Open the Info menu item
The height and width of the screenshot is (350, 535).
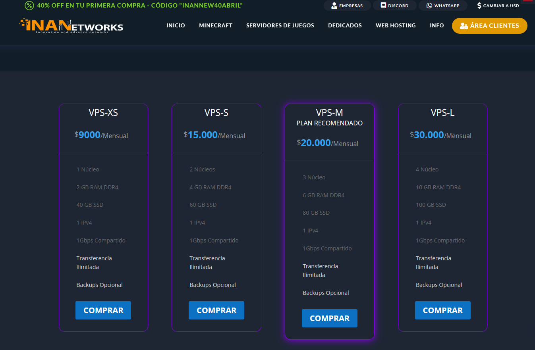pos(436,25)
